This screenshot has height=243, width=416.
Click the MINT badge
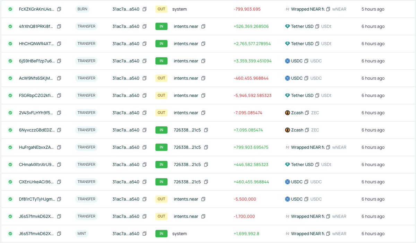[81, 234]
